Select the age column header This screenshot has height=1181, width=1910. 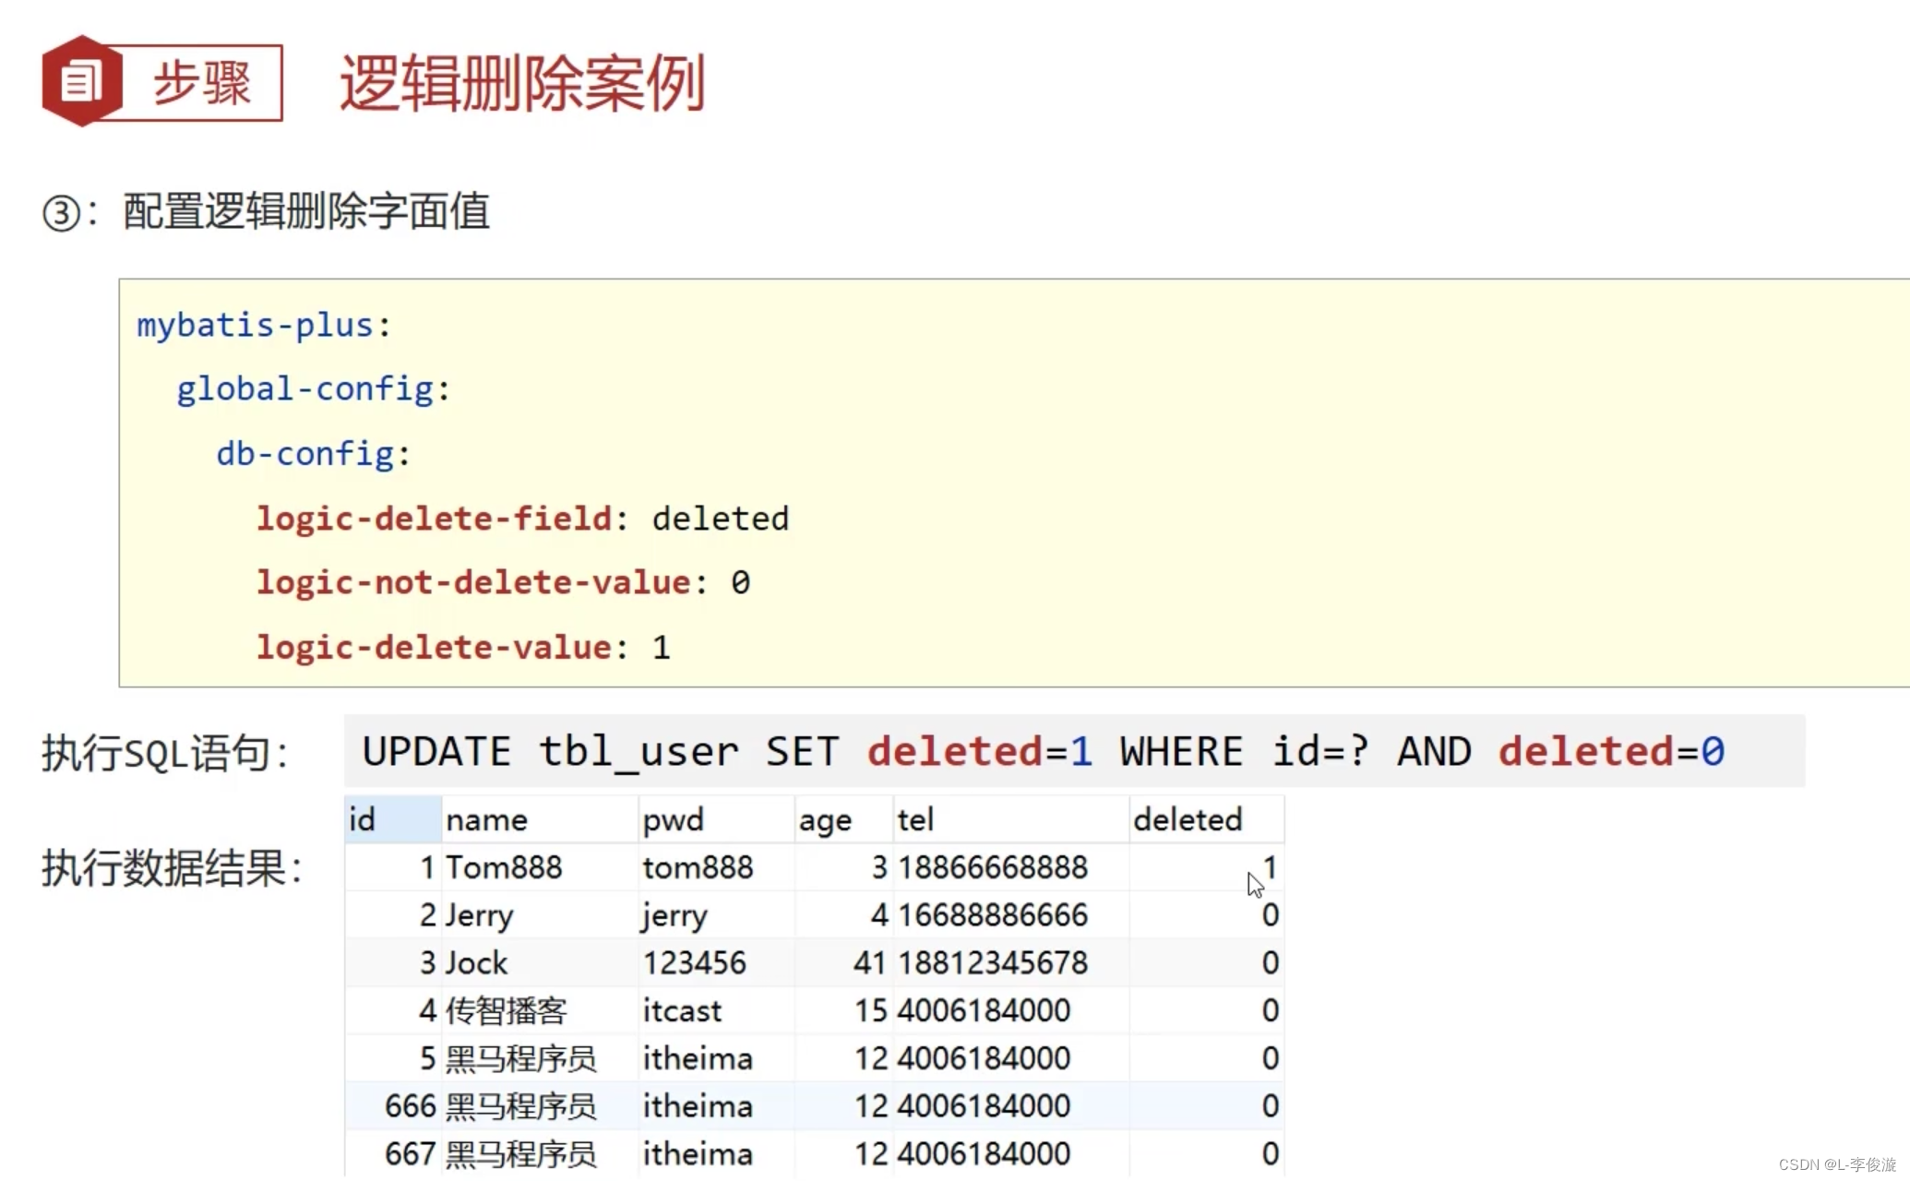843,819
